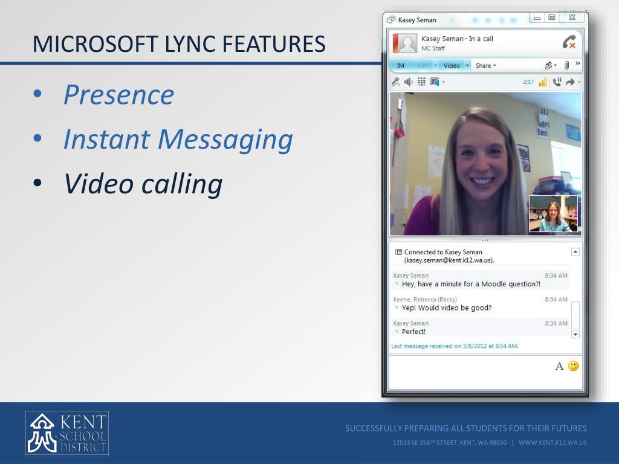Click into the message input box
Viewport: 619px width, 464px height.
coord(485,372)
